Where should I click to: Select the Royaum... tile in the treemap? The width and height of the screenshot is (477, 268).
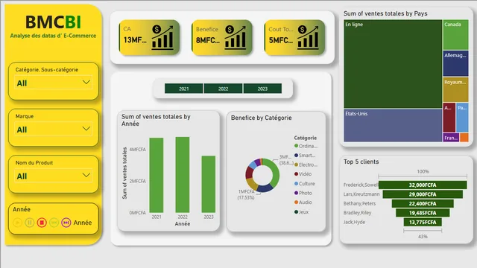[x=455, y=89]
